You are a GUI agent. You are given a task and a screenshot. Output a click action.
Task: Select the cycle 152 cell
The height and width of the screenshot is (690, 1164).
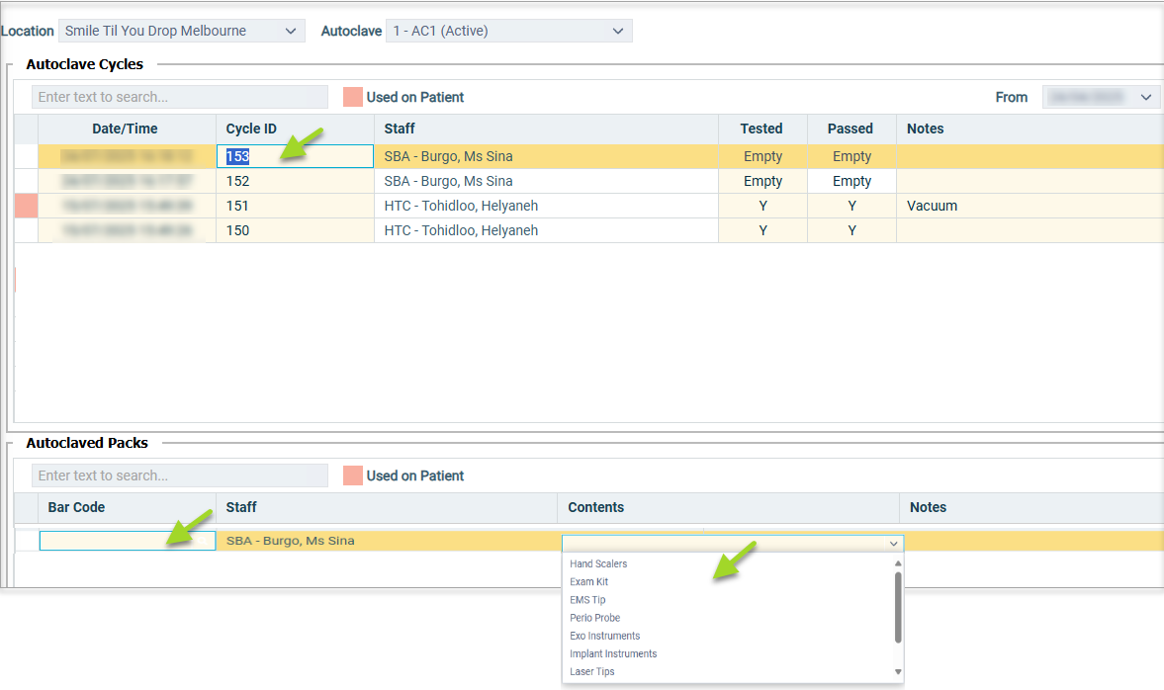pos(295,181)
